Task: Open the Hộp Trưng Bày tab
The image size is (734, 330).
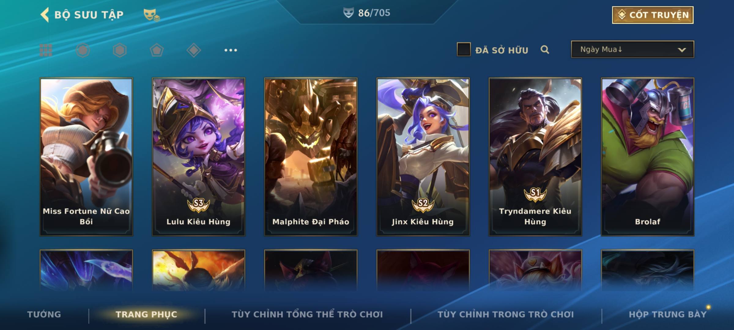Action: (x=668, y=314)
